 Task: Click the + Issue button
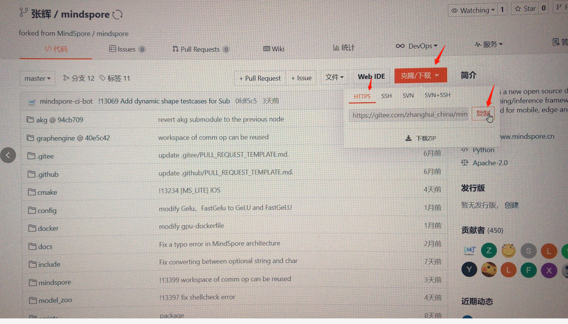pyautogui.click(x=301, y=78)
